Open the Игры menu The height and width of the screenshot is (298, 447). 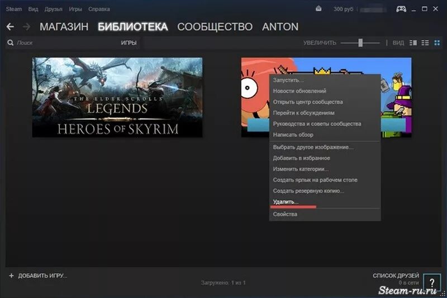75,9
